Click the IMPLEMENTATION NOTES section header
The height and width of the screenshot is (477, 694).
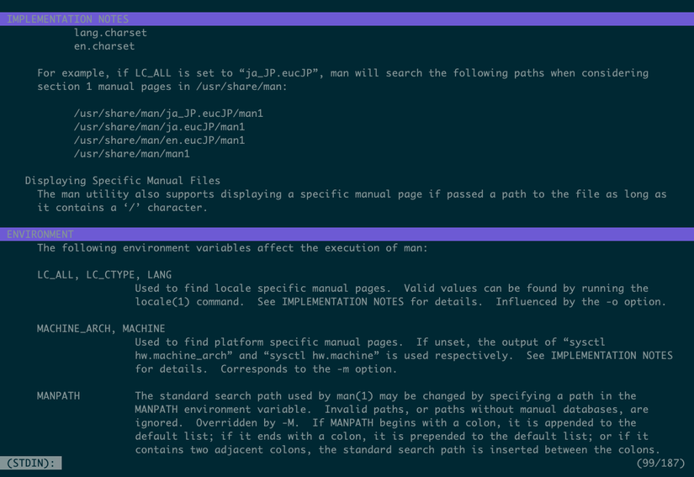click(67, 19)
